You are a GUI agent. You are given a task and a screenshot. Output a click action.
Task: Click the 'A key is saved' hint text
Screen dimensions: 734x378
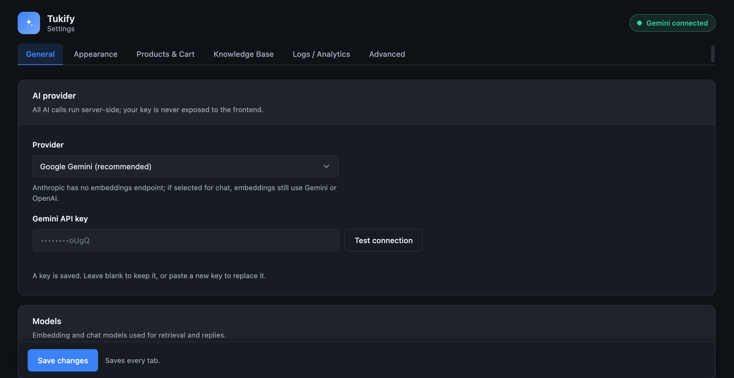point(149,276)
